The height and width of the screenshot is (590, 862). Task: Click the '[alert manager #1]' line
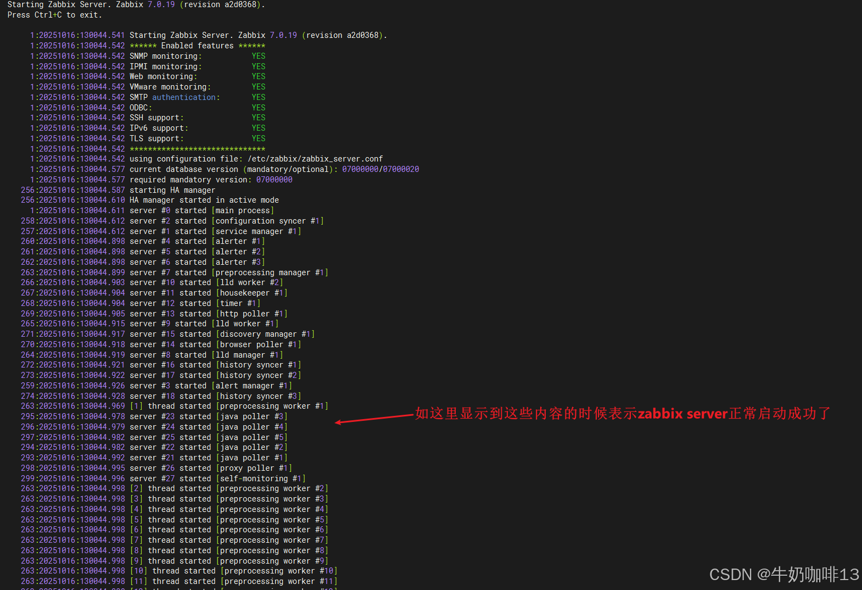click(x=156, y=386)
